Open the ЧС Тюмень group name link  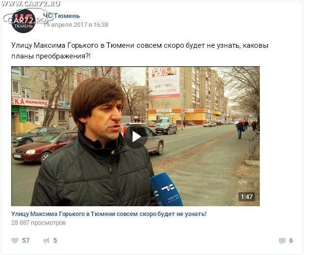61,16
